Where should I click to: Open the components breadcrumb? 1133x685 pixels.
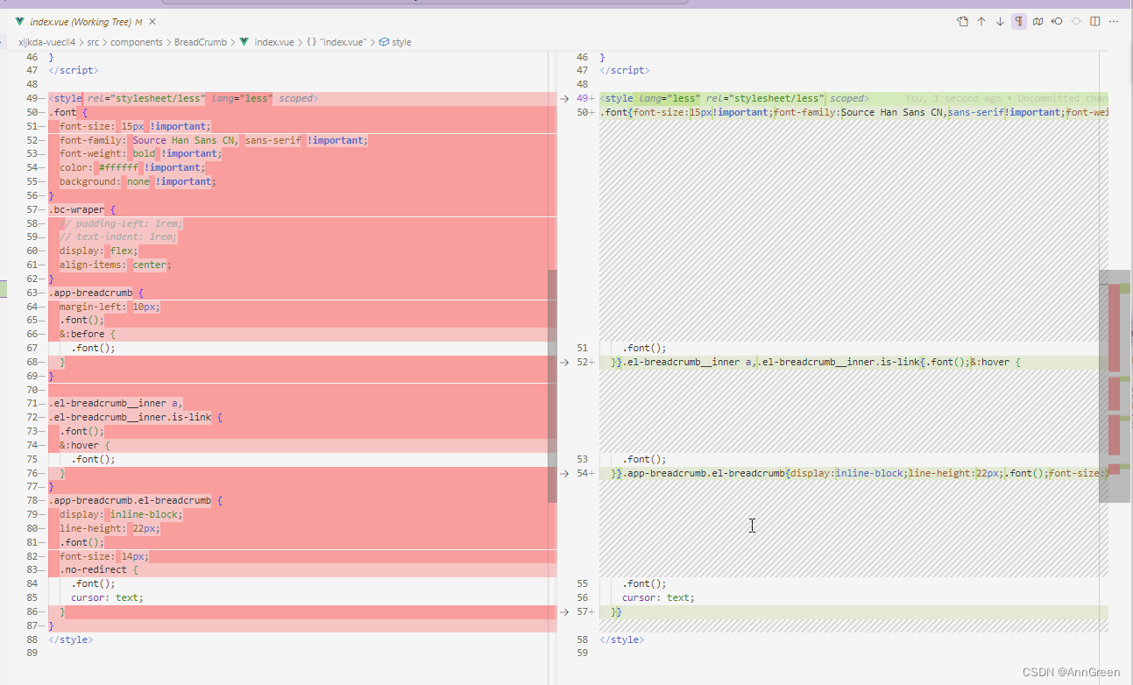pos(137,42)
